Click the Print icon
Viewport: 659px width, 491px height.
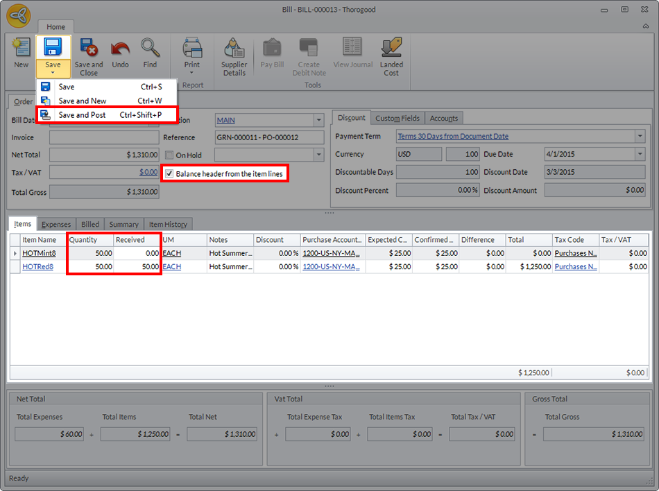pyautogui.click(x=192, y=49)
